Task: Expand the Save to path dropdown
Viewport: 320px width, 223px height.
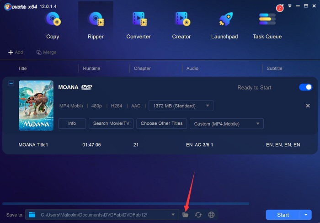Action: click(173, 215)
